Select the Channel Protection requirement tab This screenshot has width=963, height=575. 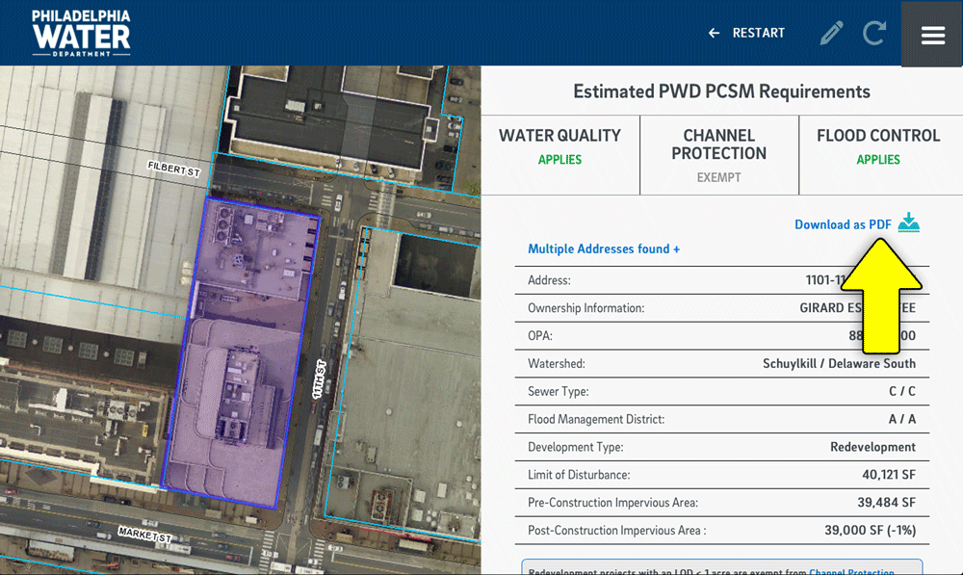(x=718, y=154)
